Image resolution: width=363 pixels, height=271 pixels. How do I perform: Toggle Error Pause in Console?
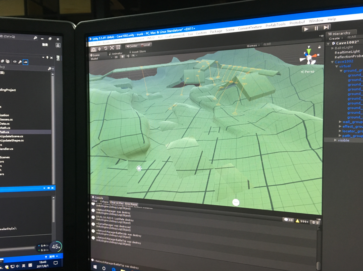click(131, 204)
